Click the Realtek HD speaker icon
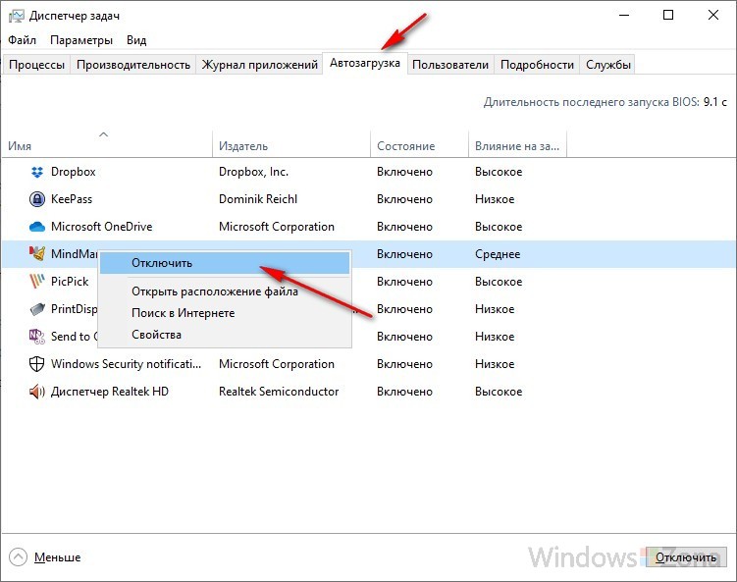Image resolution: width=737 pixels, height=582 pixels. click(x=36, y=392)
